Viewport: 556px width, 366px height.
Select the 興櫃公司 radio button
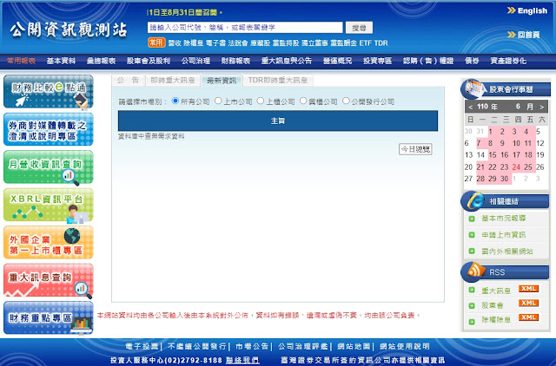(303, 101)
